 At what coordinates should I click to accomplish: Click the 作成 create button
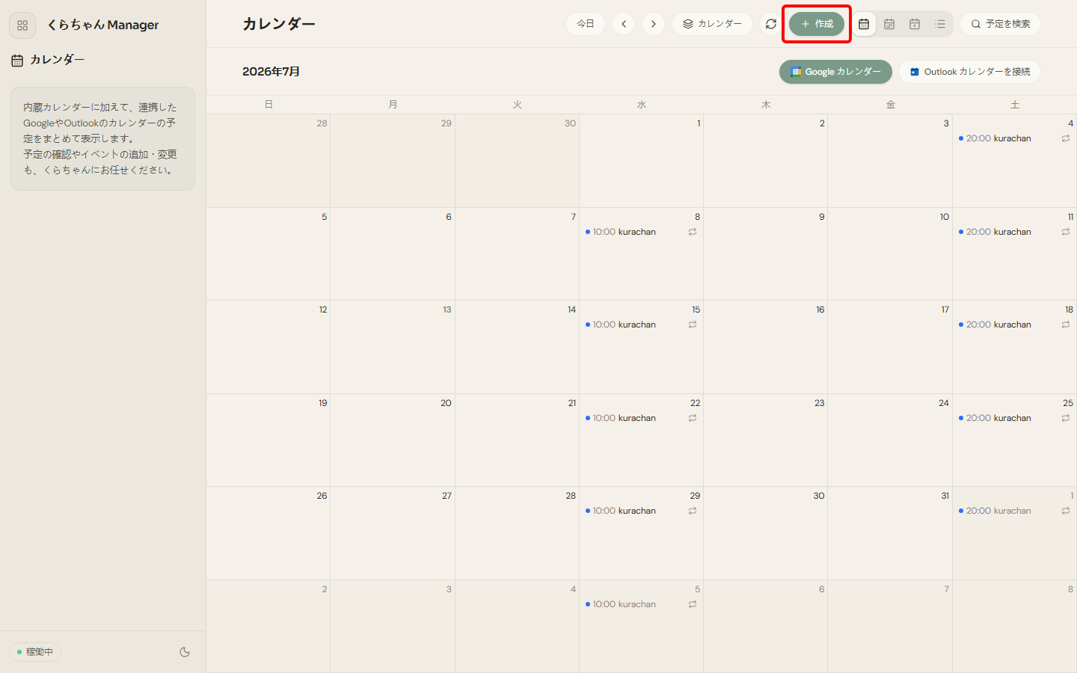pyautogui.click(x=817, y=24)
